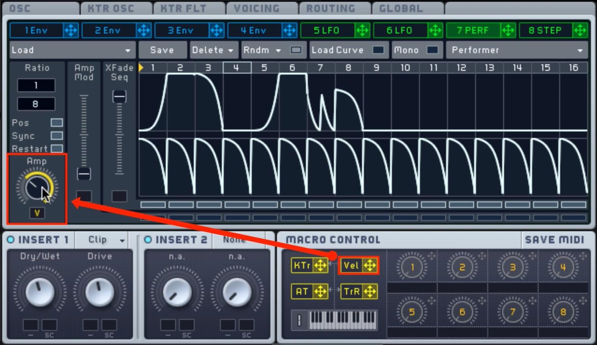Click the Ratio numerator field showing 1

36,85
